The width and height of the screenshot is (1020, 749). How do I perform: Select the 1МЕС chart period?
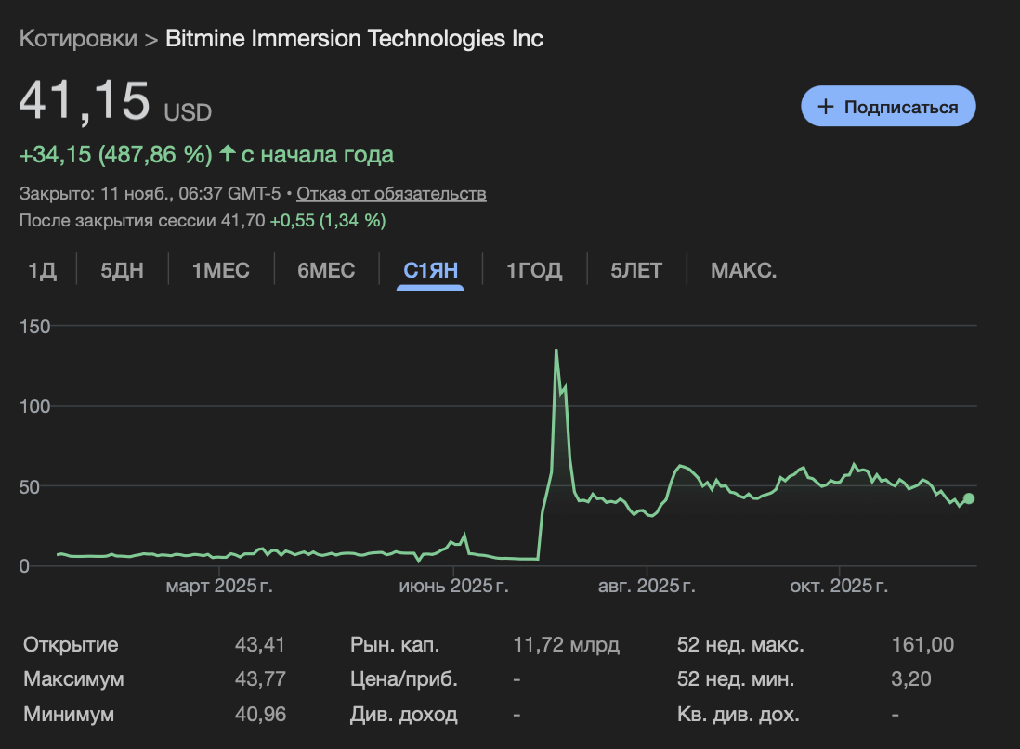(220, 270)
